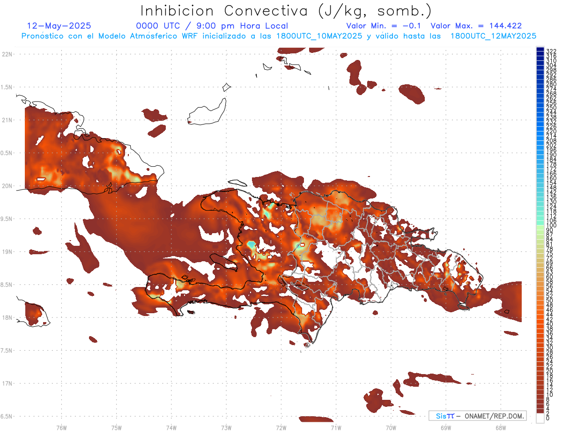Click the "Valor Min. = -0.1" readout

[x=384, y=26]
